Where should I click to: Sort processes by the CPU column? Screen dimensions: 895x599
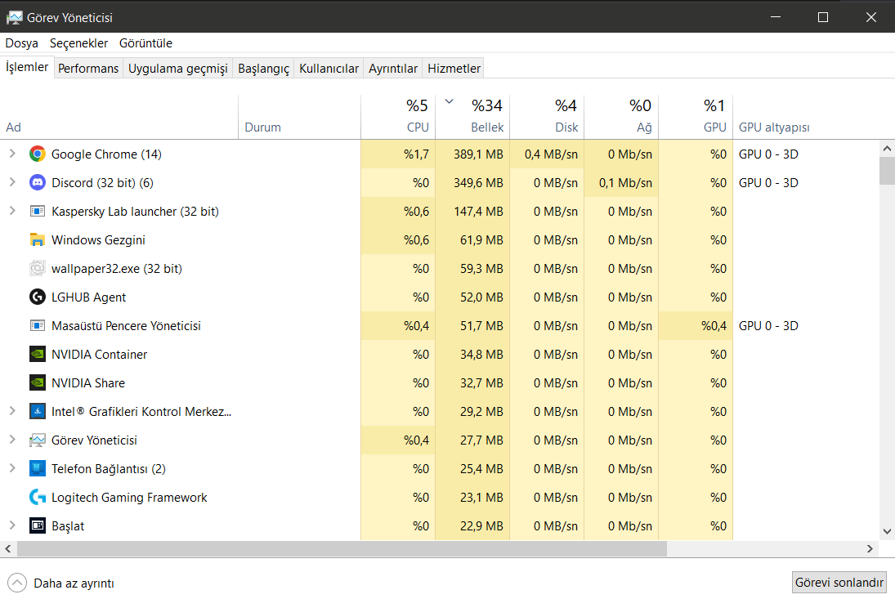[x=398, y=117]
